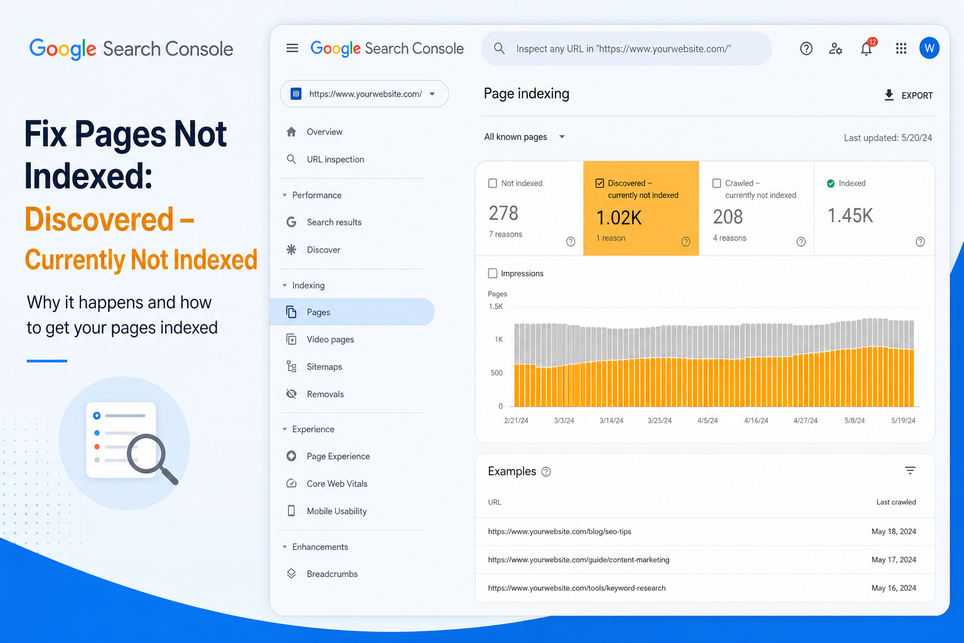Click the 1.02K count value
The width and height of the screenshot is (964, 643).
coord(619,217)
